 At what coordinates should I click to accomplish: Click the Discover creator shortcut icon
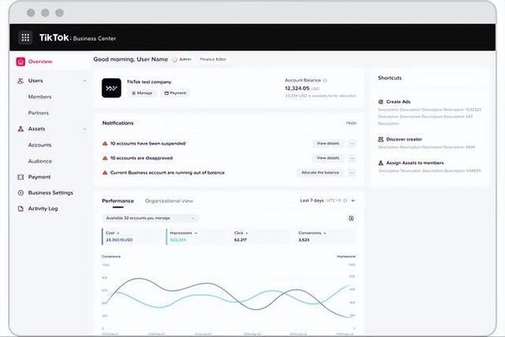click(x=381, y=139)
